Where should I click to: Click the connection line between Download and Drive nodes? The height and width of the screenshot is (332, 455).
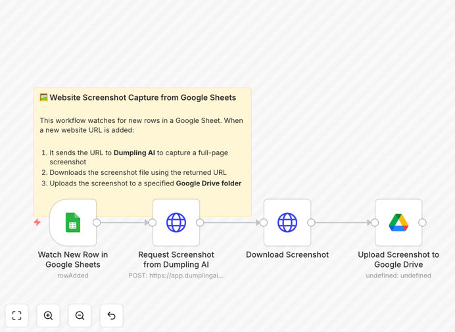pyautogui.click(x=343, y=223)
